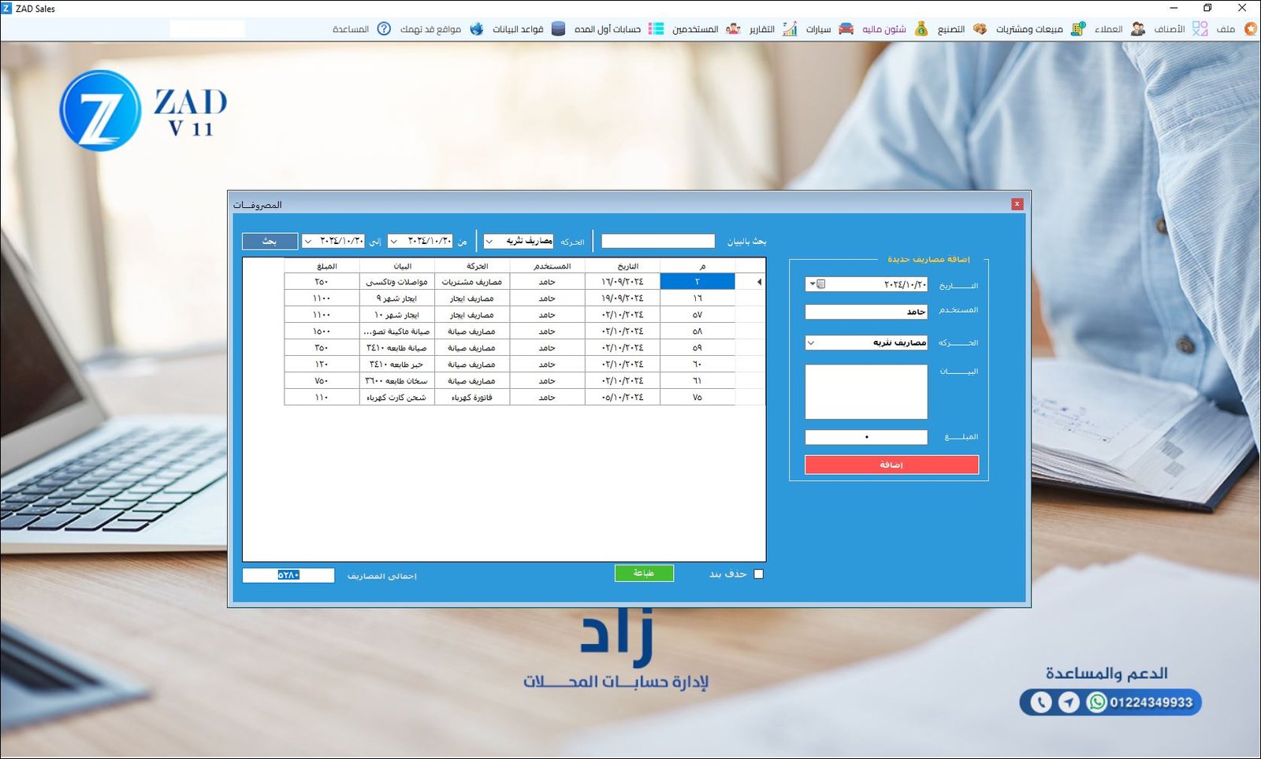Open the مبيعات ومشتريات menu

click(1029, 29)
